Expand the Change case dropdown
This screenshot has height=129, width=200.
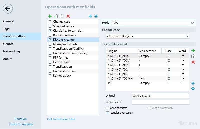(x=187, y=36)
